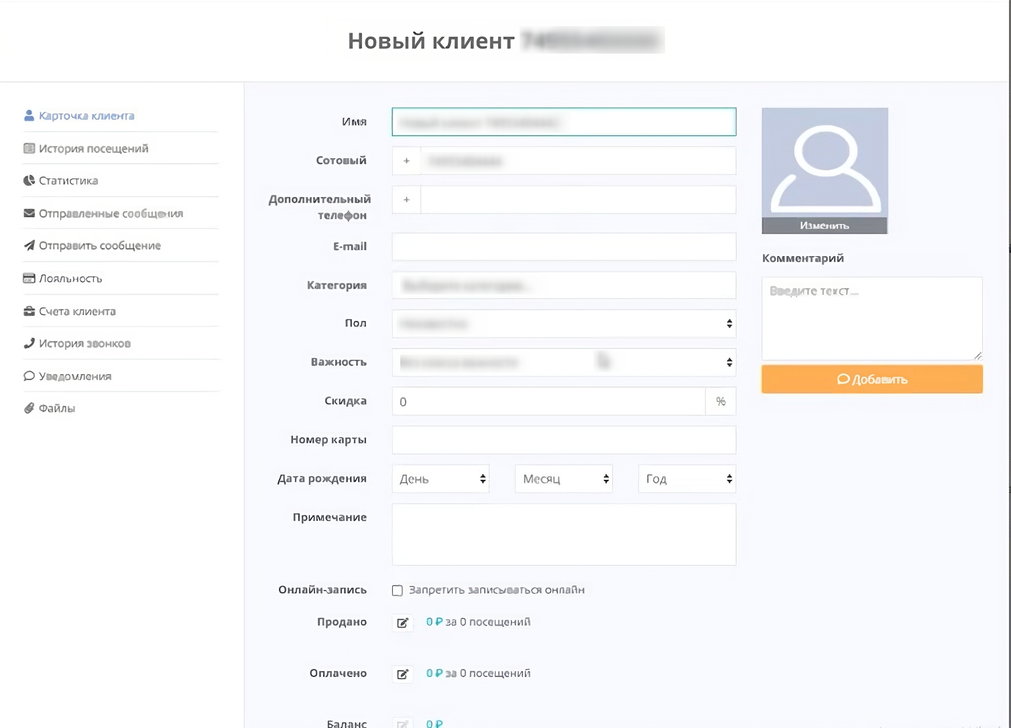
Task: Go to Лояльность sidebar section
Action: [70, 279]
